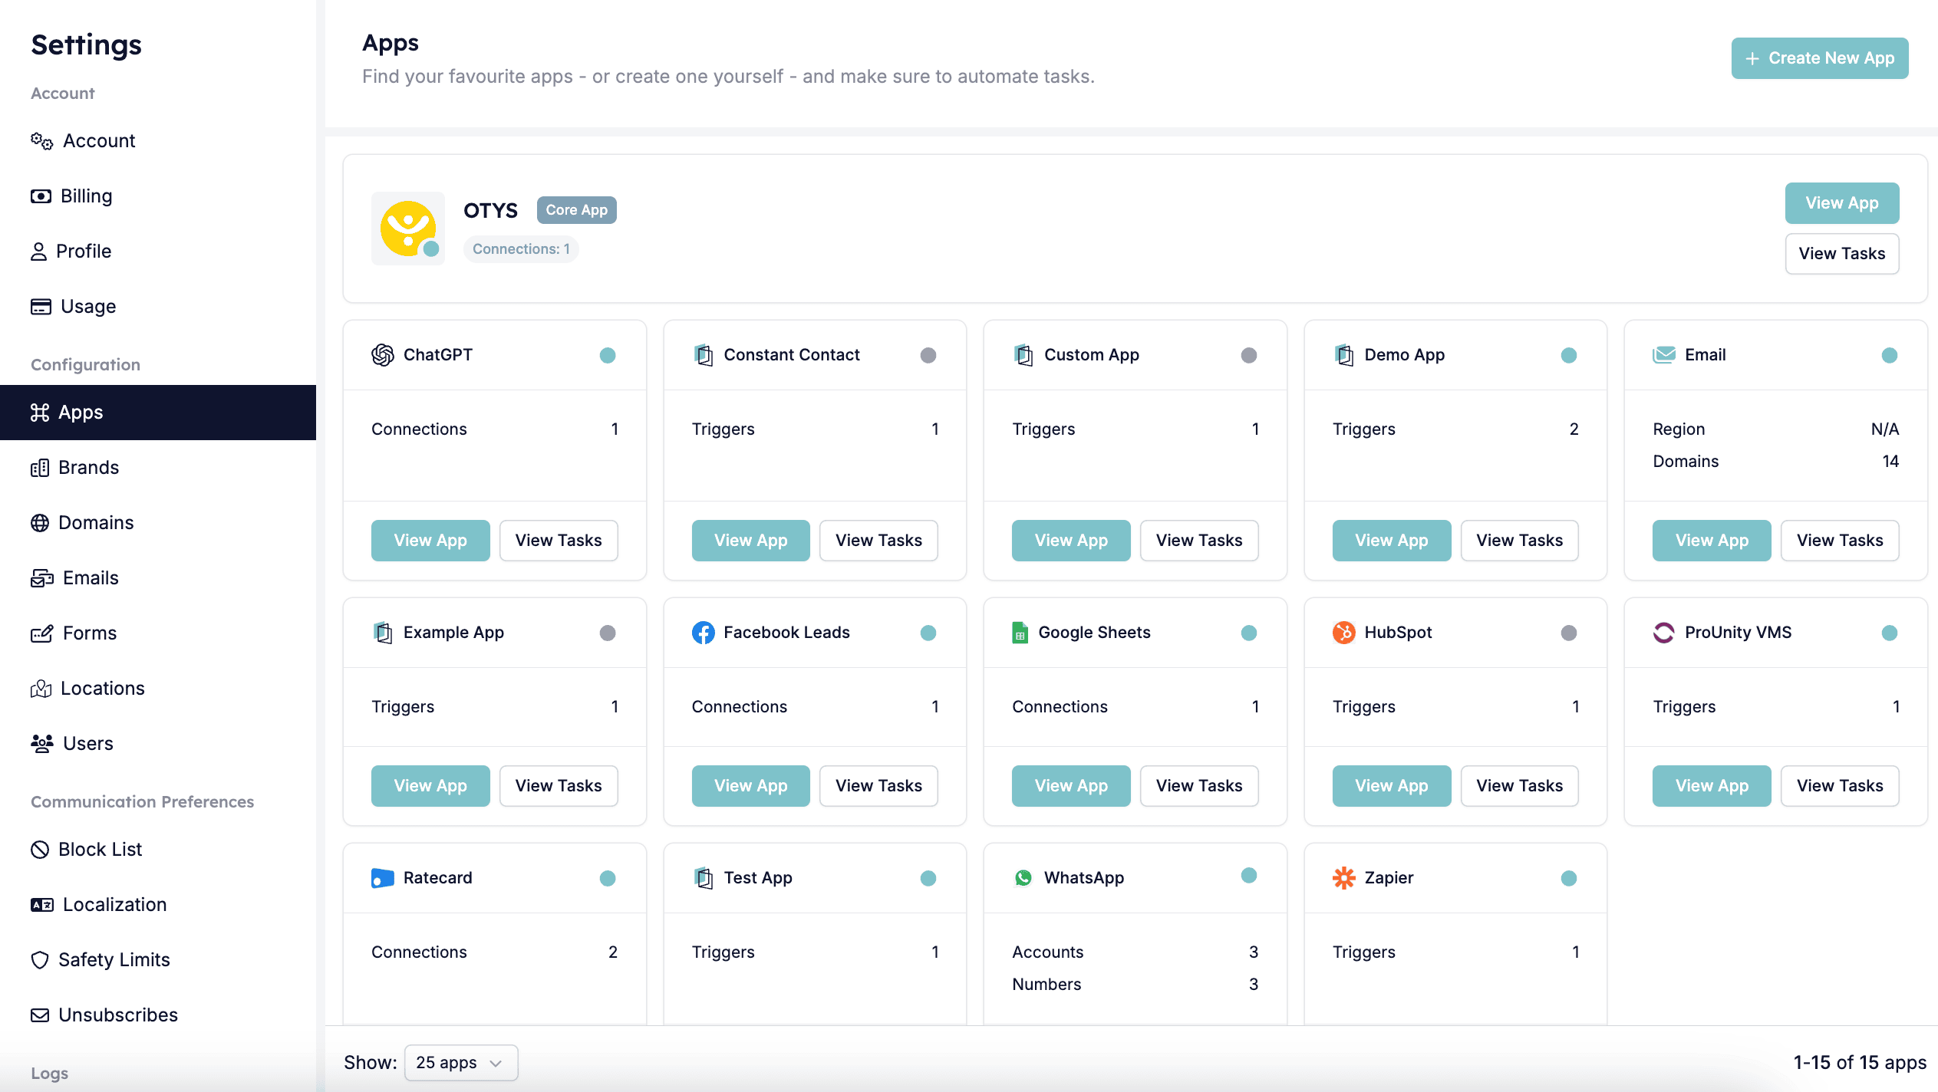1938x1092 pixels.
Task: Open the Apps settings page
Action: point(158,413)
